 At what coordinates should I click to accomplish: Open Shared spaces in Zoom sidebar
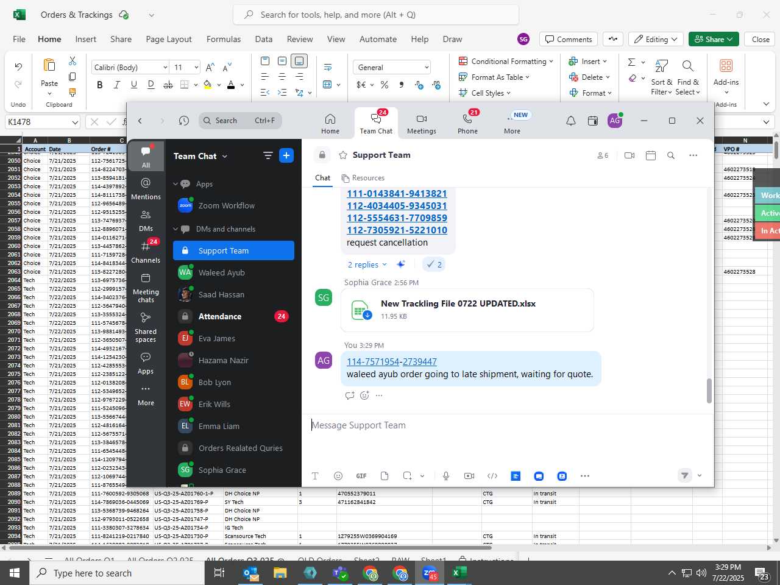pyautogui.click(x=146, y=327)
